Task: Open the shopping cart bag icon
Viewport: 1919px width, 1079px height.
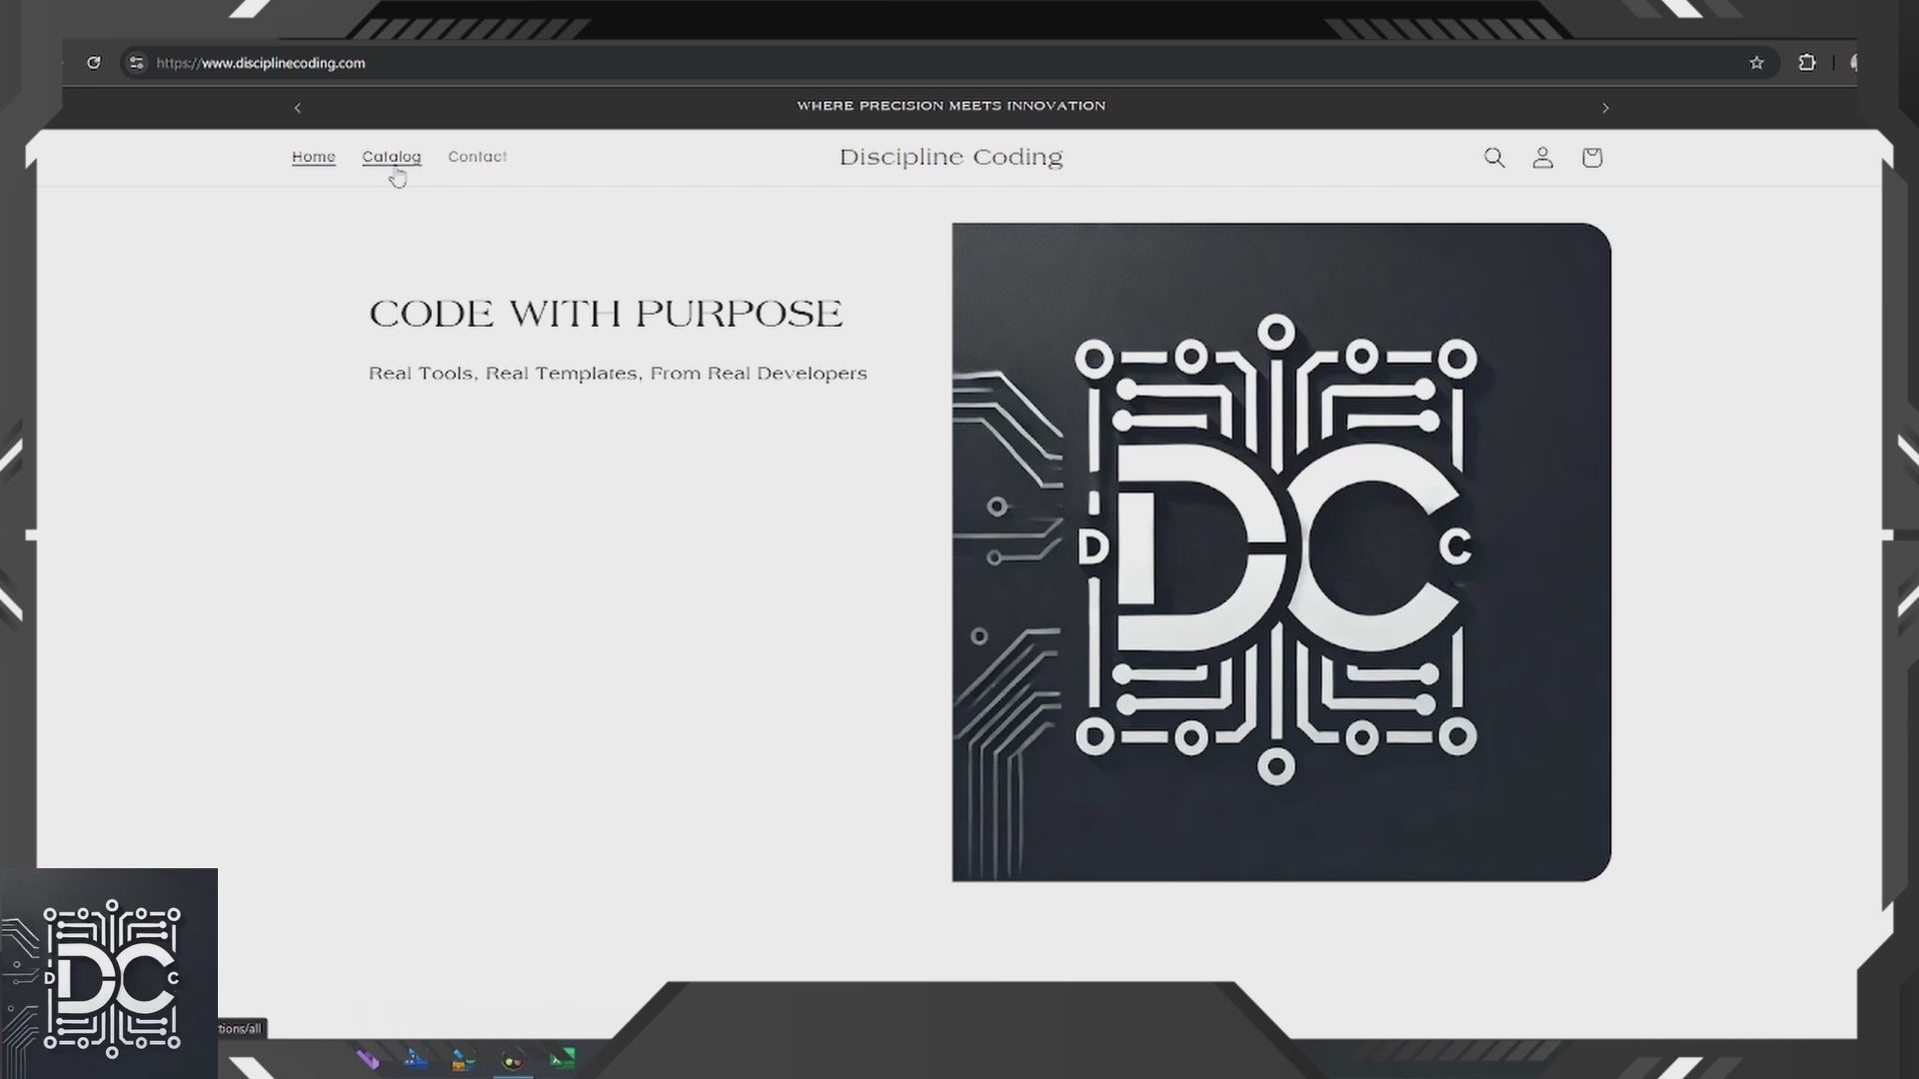Action: [x=1591, y=158]
